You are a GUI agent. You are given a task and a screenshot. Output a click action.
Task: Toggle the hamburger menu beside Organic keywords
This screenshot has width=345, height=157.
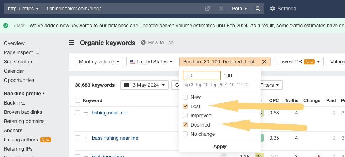[x=72, y=43]
